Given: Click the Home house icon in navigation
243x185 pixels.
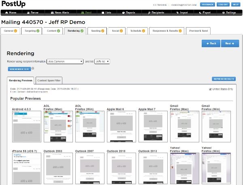Looking at the screenshot, I should coord(6,13).
